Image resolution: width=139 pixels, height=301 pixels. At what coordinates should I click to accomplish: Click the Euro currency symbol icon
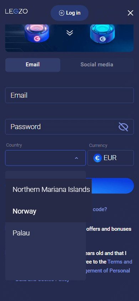[97, 158]
